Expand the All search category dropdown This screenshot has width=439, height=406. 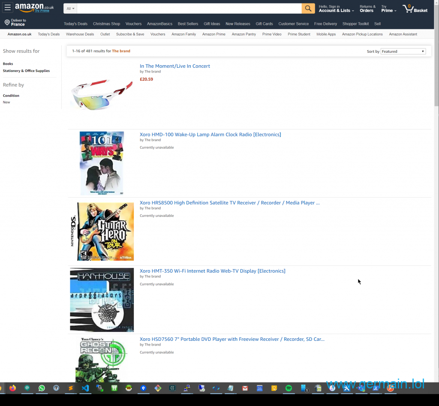(x=70, y=9)
